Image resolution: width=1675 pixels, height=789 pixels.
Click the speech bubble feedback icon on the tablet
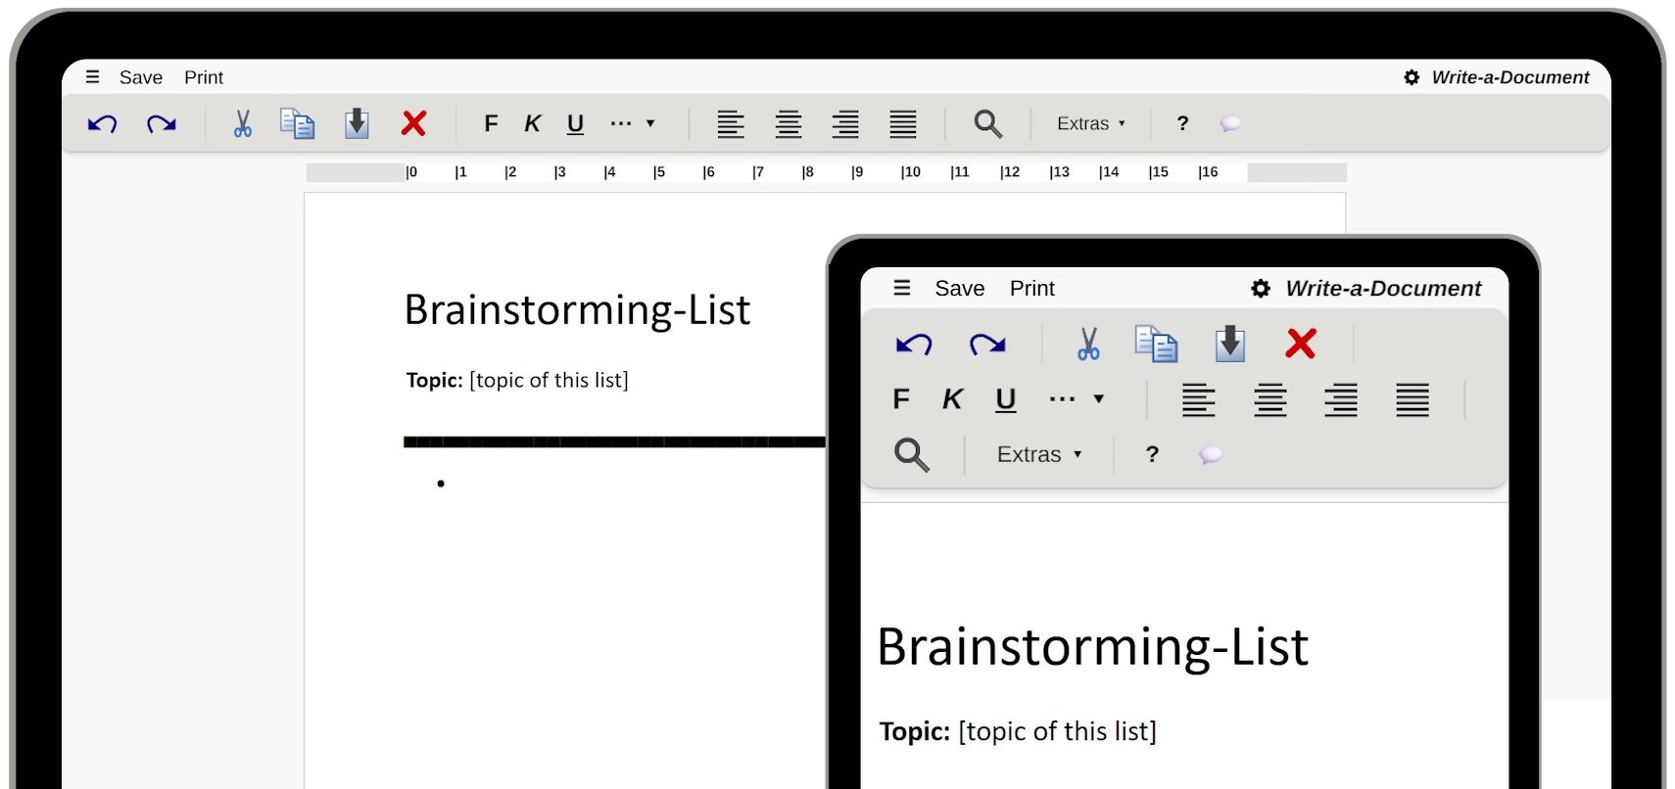tap(1210, 454)
